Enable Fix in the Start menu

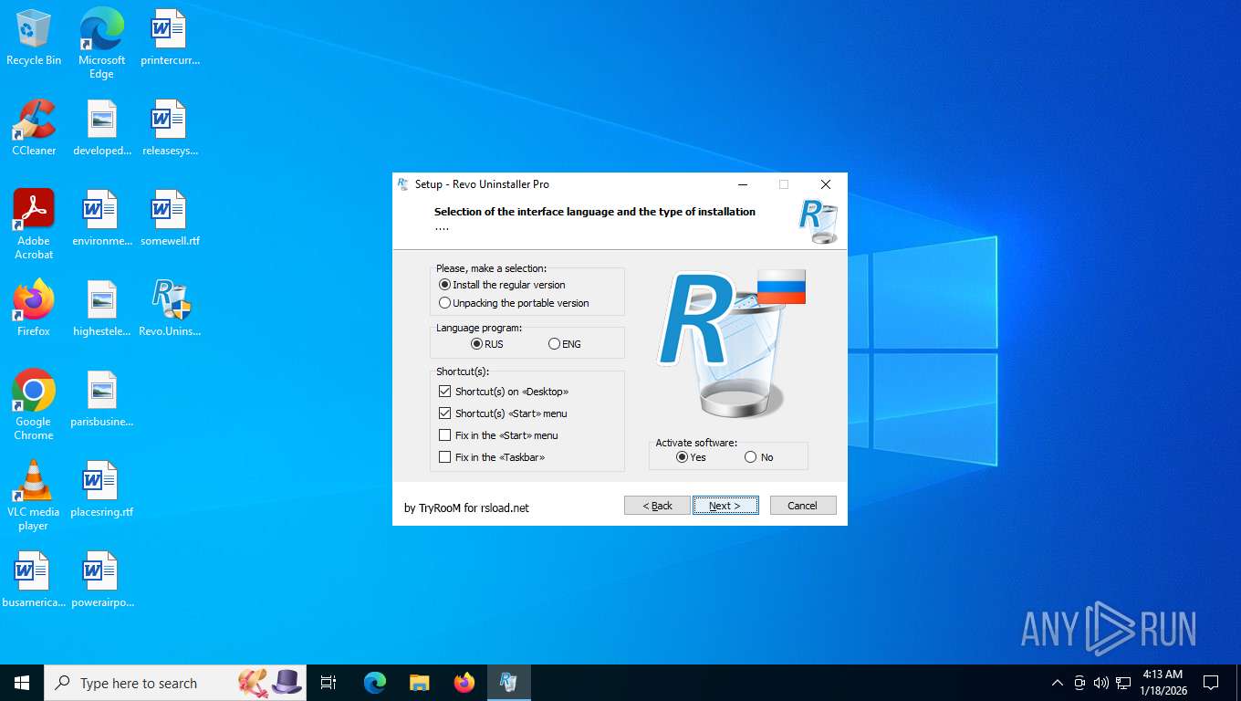498,435
